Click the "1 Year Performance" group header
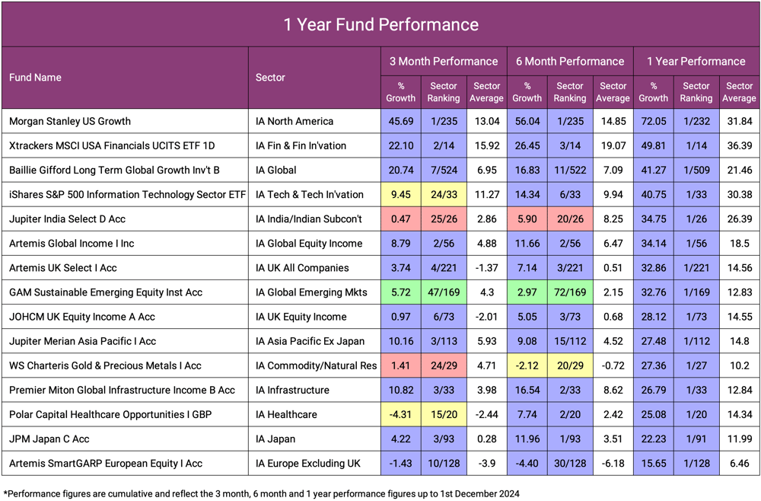The image size is (761, 501). pyautogui.click(x=696, y=62)
